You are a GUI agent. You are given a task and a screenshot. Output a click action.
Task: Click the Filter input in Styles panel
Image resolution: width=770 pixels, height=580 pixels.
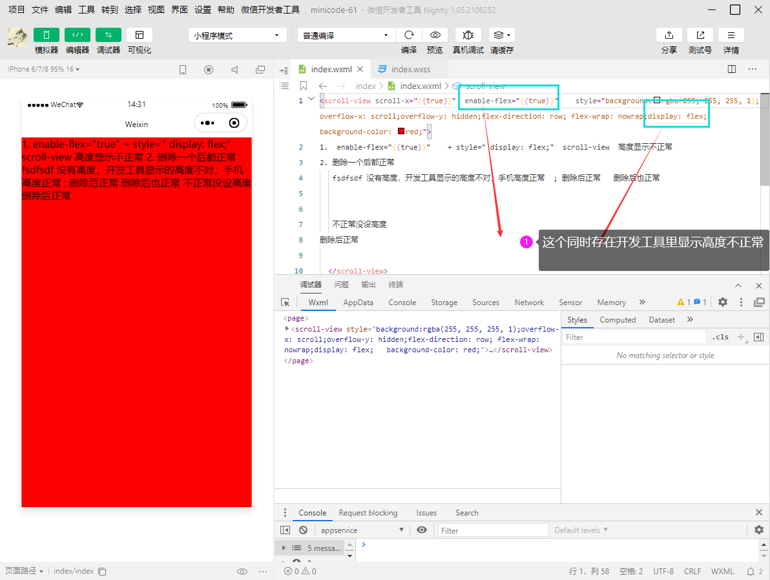click(x=633, y=336)
